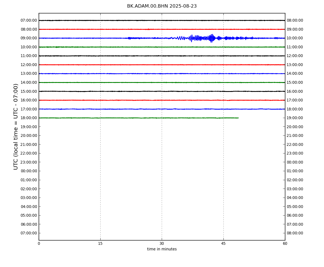Click the x-axis tick label 0
This screenshot has width=324, height=267.
(39, 243)
